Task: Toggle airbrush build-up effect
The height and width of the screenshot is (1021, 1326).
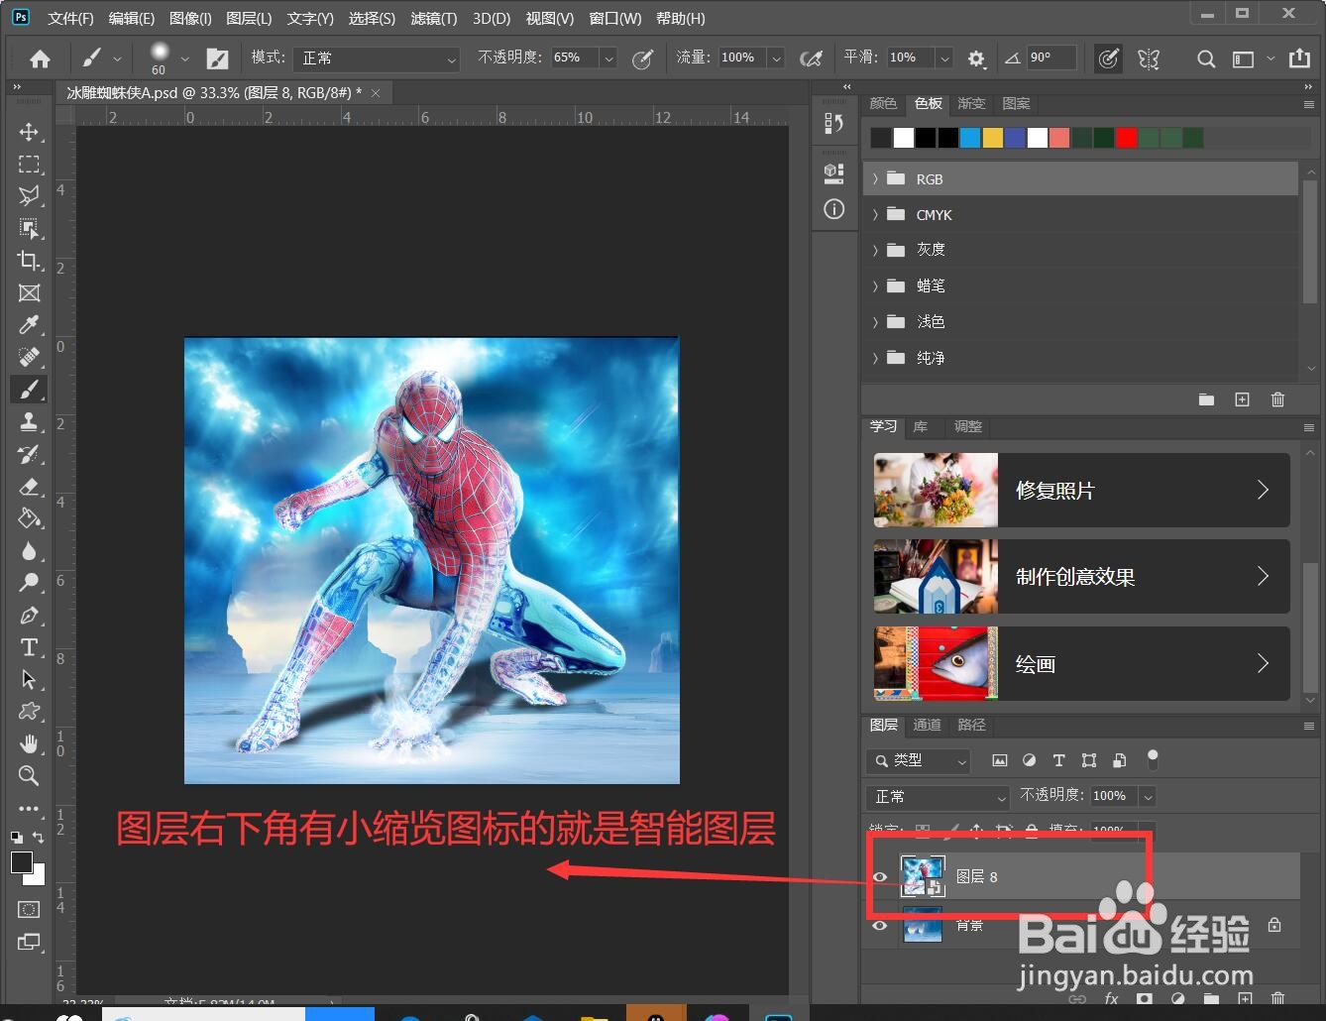Action: [811, 58]
